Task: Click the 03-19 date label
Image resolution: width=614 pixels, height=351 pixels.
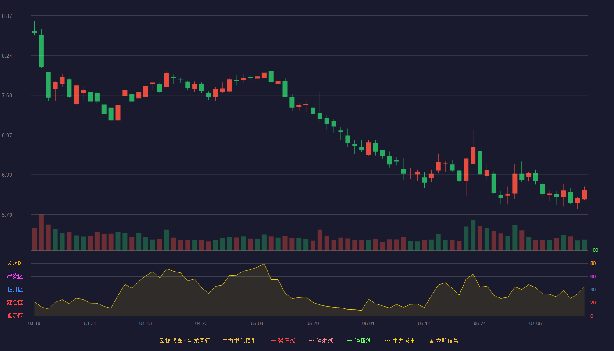Action: coord(34,323)
